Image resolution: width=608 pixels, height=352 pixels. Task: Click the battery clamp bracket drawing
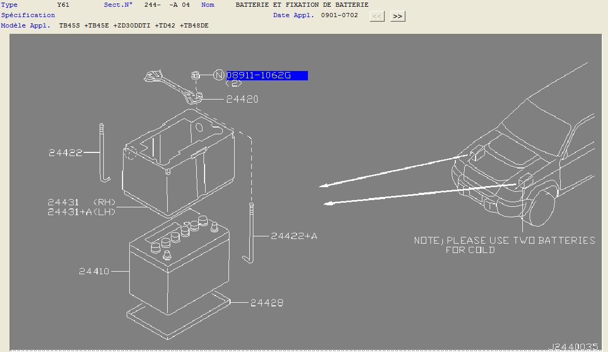pyautogui.click(x=173, y=87)
